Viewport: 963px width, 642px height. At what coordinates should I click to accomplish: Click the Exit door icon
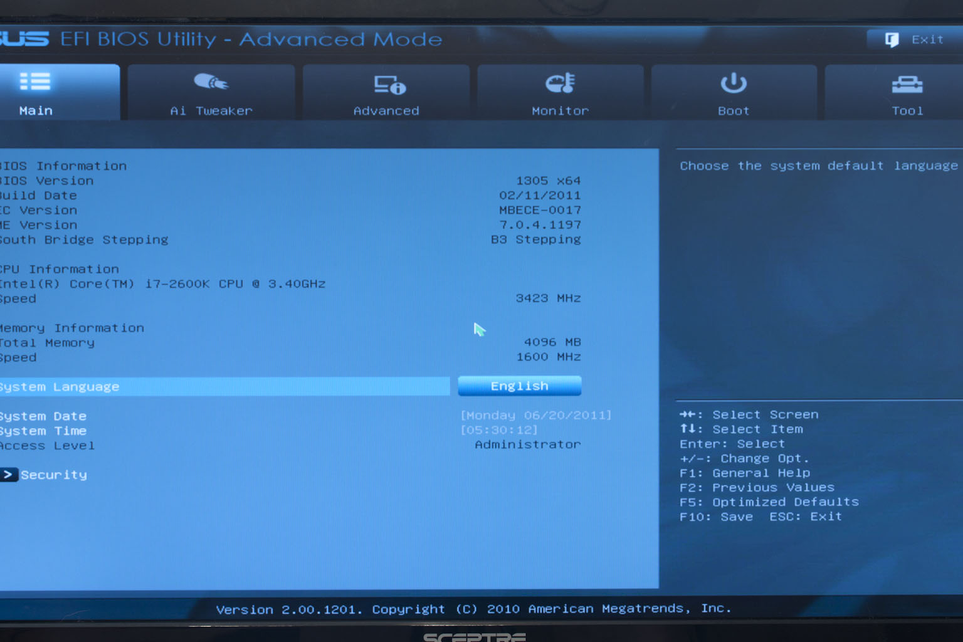[x=892, y=40]
